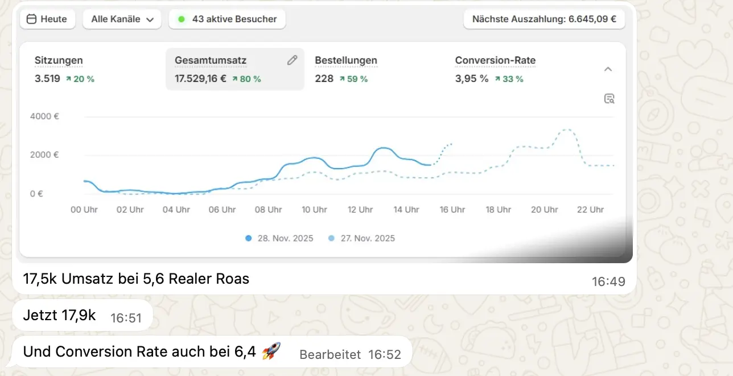Toggle the 27. Nov. 2025 legend series

click(x=361, y=238)
